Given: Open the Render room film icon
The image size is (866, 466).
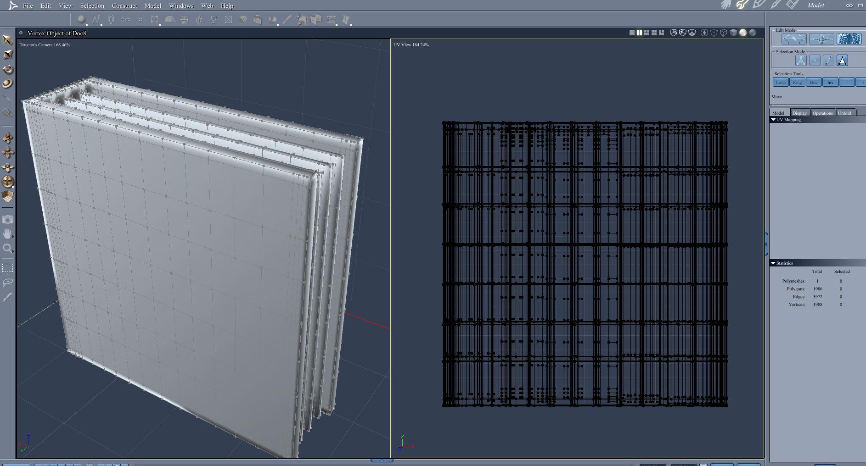Looking at the screenshot, I should coord(792,5).
